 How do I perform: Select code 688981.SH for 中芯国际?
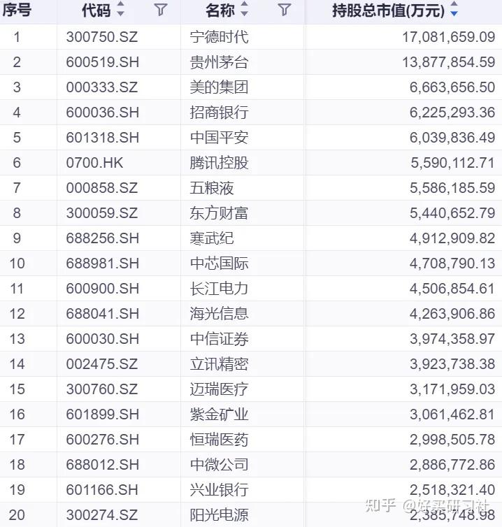103,263
